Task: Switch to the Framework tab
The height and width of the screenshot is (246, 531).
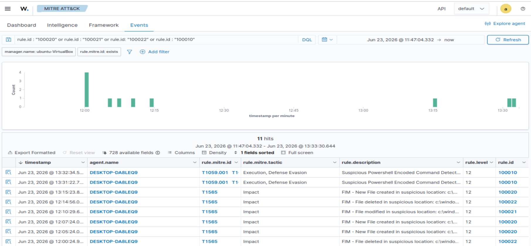Action: point(104,25)
